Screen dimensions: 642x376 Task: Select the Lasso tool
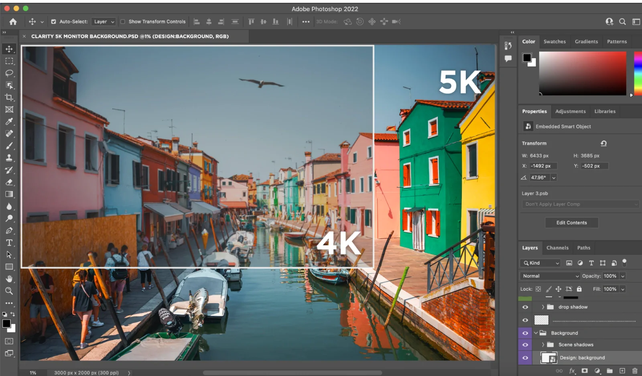click(x=9, y=73)
